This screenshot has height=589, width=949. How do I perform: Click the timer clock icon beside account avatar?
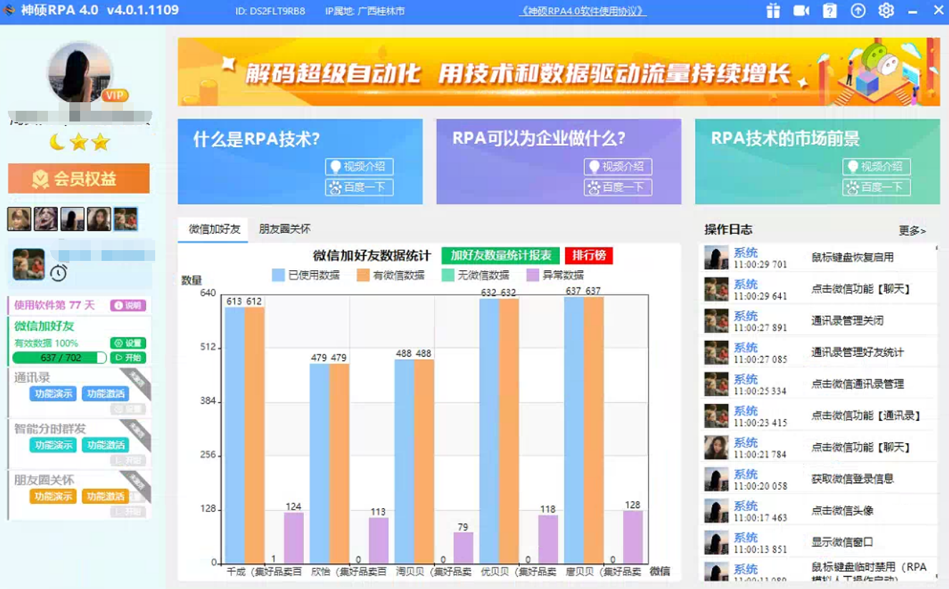click(59, 273)
